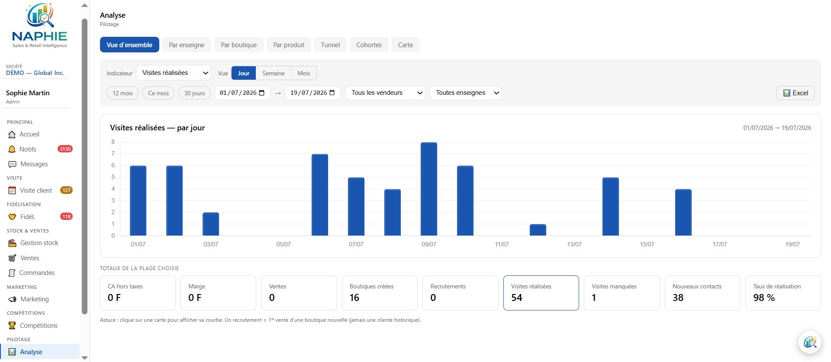Image resolution: width=831 pixels, height=362 pixels.
Task: Apply the Ce mois quick range
Action: pos(158,93)
